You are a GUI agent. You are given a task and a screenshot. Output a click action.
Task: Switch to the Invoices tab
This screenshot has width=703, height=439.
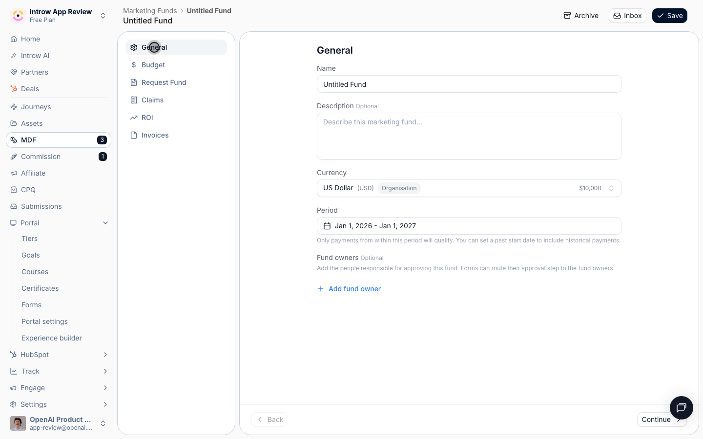[x=176, y=135]
